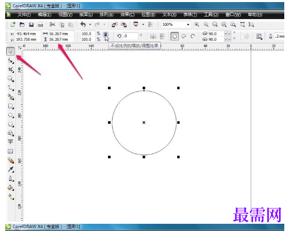Screen dimensions: 291x231
Task: Choose the Polygon tool
Action: pyautogui.click(x=10, y=124)
